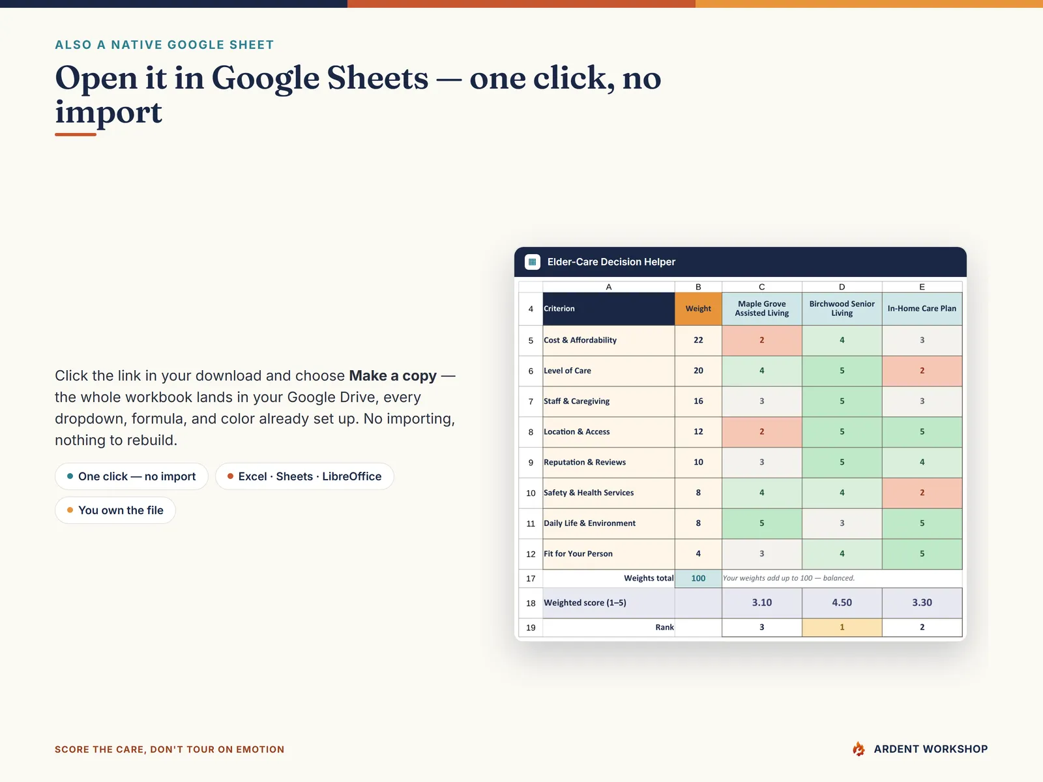The width and height of the screenshot is (1043, 782).
Task: Select column C header
Action: click(x=762, y=287)
